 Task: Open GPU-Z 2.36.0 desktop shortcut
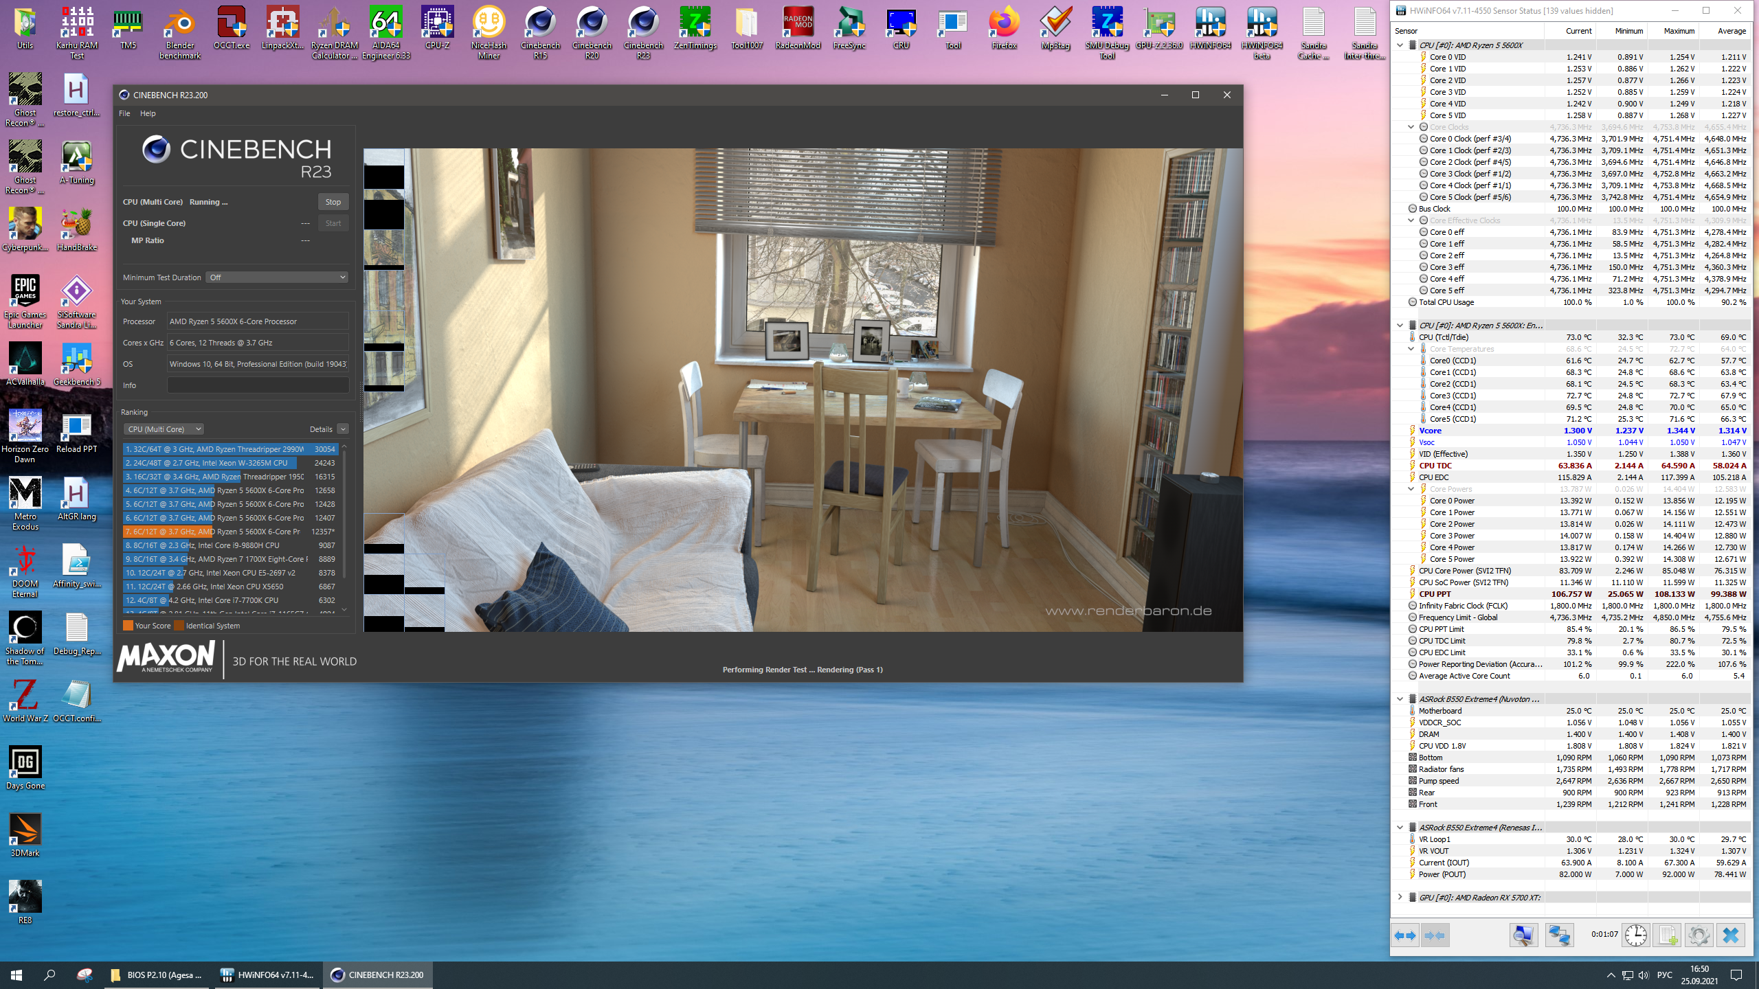1158,29
